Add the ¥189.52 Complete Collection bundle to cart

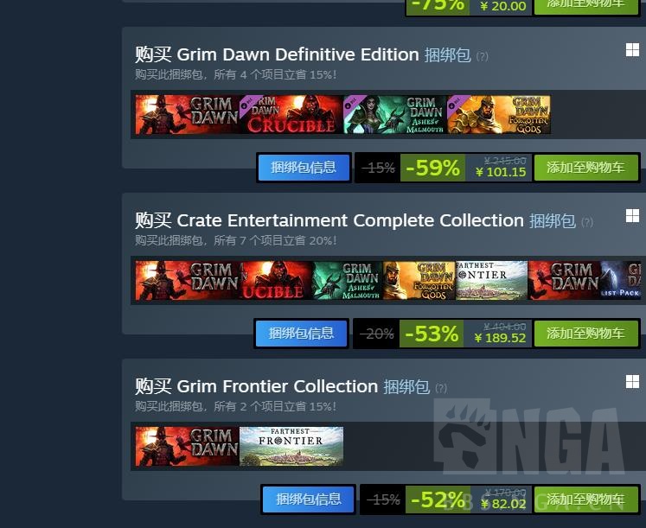pyautogui.click(x=585, y=333)
